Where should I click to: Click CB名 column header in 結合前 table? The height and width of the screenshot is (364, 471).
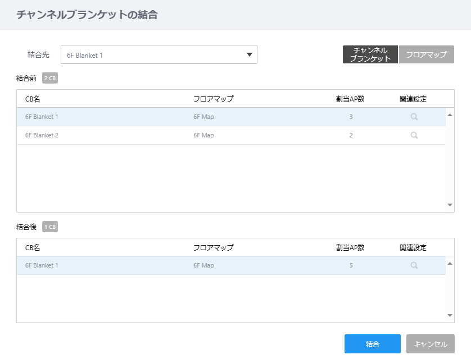33,99
